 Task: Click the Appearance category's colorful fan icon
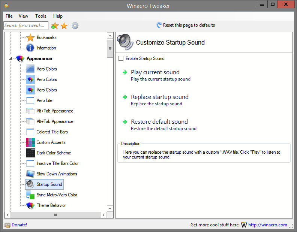20,58
